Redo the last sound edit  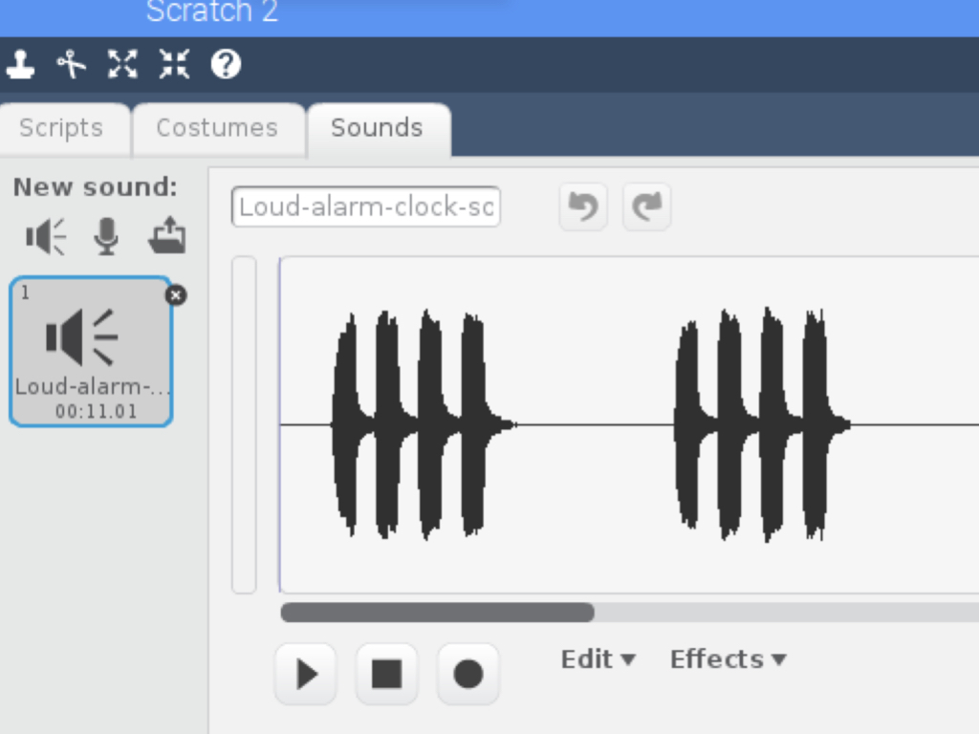(x=647, y=206)
